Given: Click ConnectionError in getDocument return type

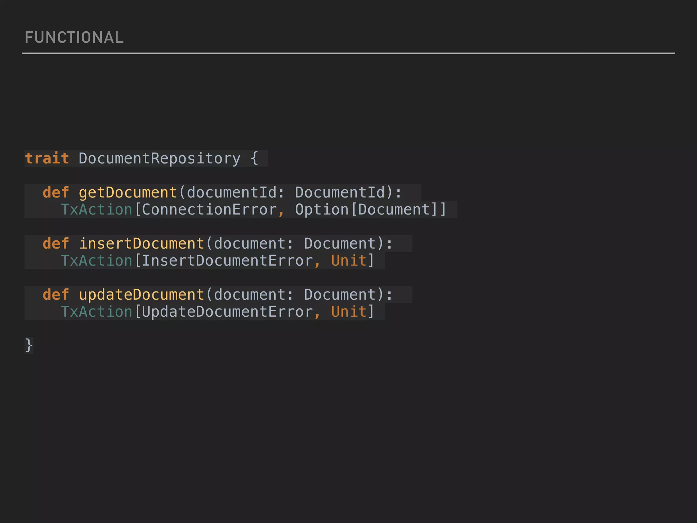Looking at the screenshot, I should 209,210.
